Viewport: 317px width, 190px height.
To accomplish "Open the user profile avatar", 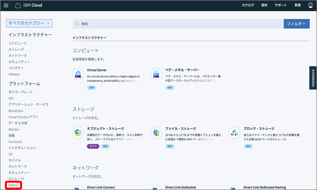I will pyautogui.click(x=310, y=5).
